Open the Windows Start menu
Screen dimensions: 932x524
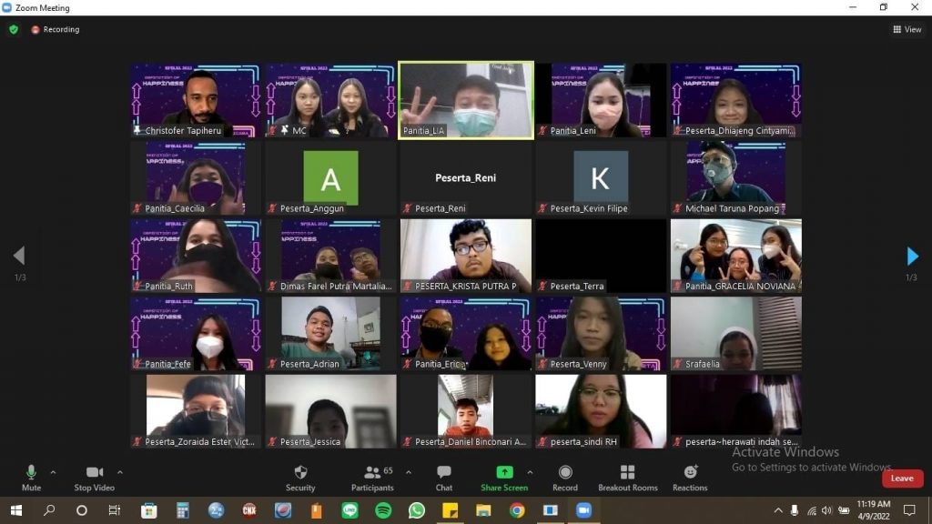(16, 510)
